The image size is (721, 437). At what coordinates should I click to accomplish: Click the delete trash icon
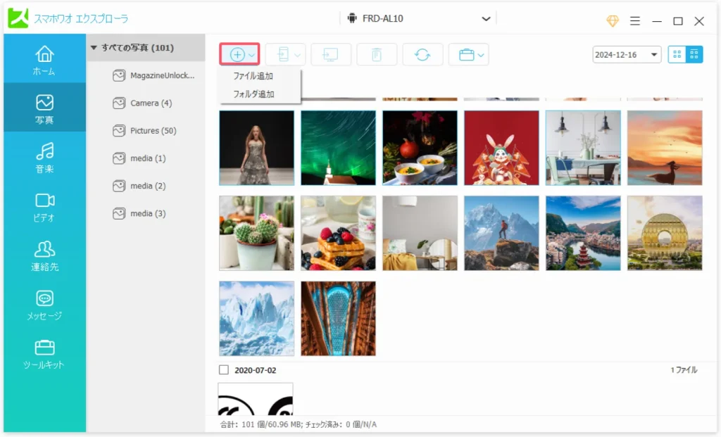tap(377, 55)
